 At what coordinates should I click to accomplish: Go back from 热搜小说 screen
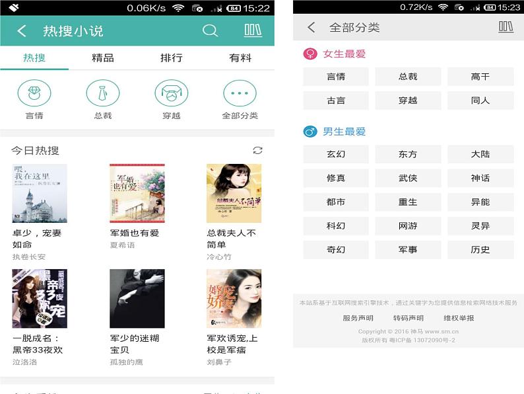(x=22, y=31)
